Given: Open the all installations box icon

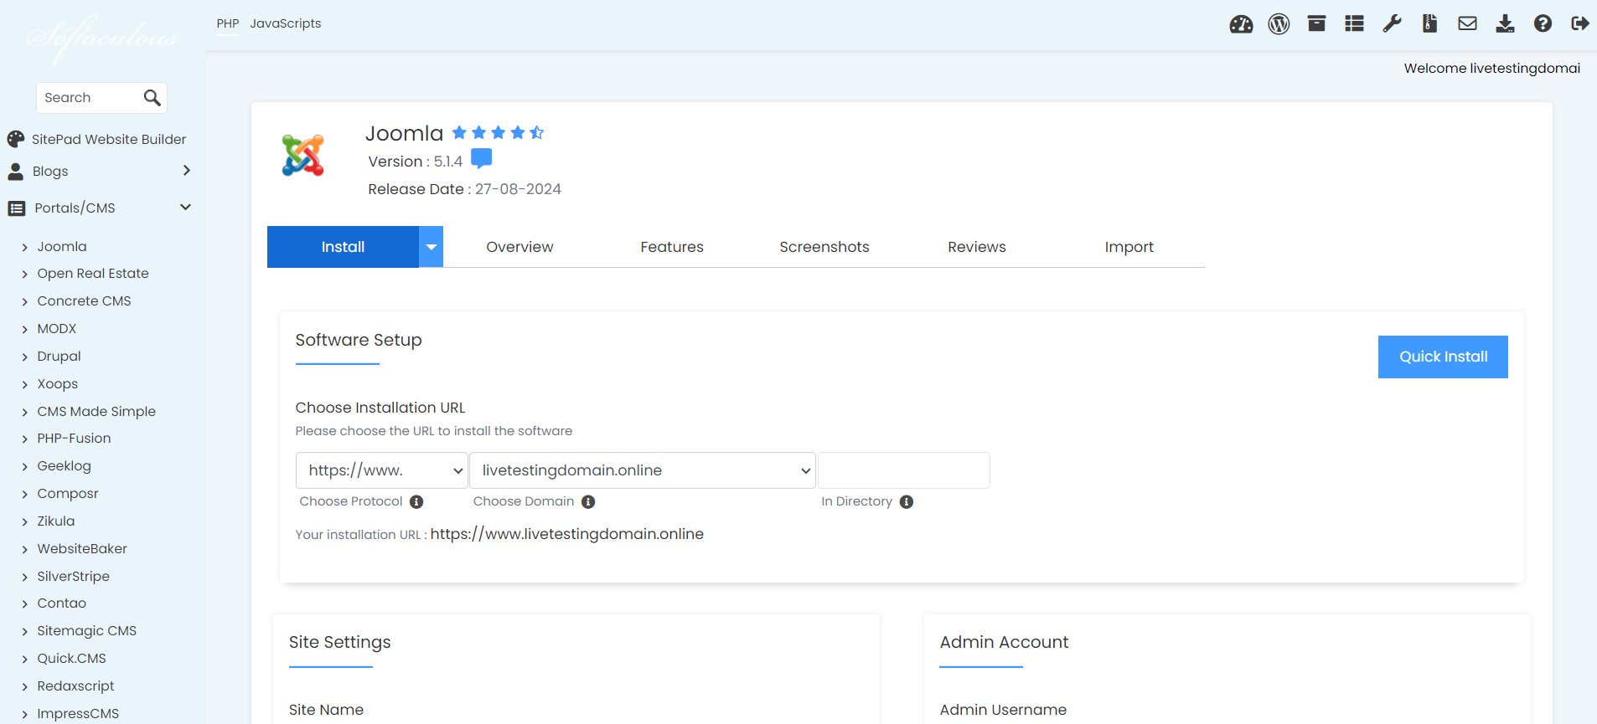Looking at the screenshot, I should tap(1316, 23).
